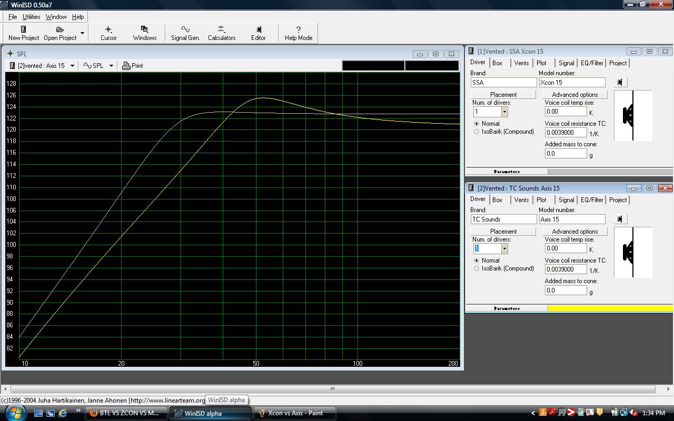Click the Model number field 'Xcon 15'
Screen dimensions: 674x421
click(572, 83)
